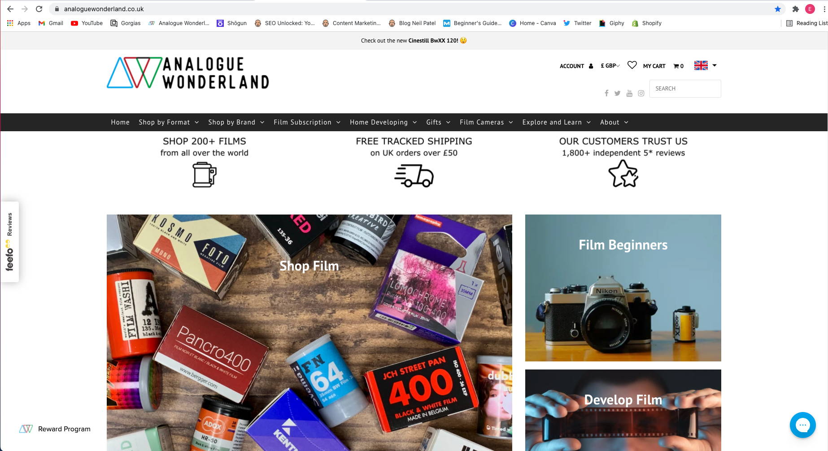Select Home in the navigation bar
The image size is (828, 451).
[x=120, y=122]
